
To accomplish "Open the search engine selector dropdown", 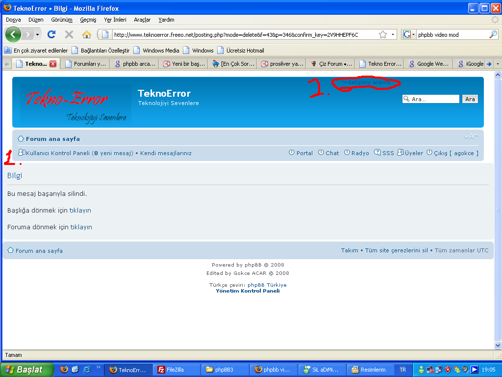I will coord(413,34).
